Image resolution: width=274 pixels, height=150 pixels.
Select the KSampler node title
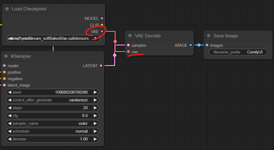[21, 56]
